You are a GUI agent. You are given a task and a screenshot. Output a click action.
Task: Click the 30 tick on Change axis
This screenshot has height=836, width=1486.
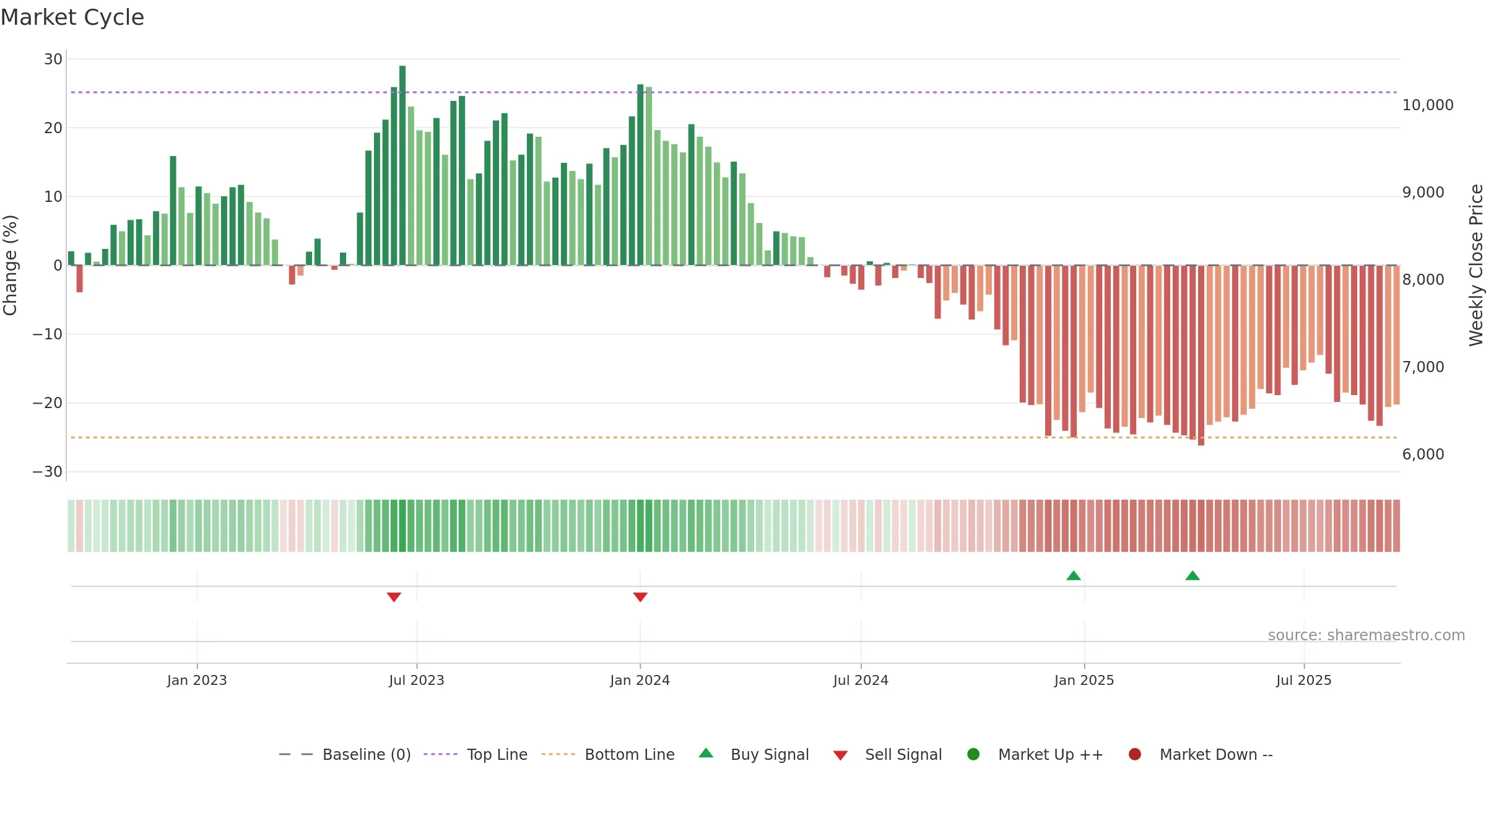[x=53, y=59]
